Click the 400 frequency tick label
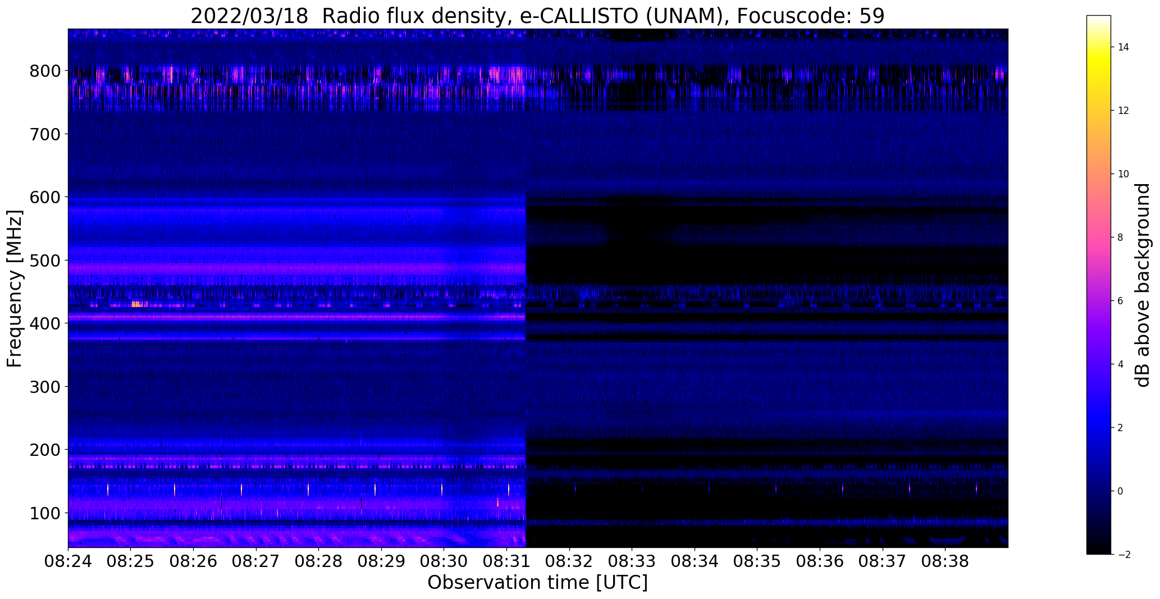Screen dimensions: 1160x599 [44, 323]
